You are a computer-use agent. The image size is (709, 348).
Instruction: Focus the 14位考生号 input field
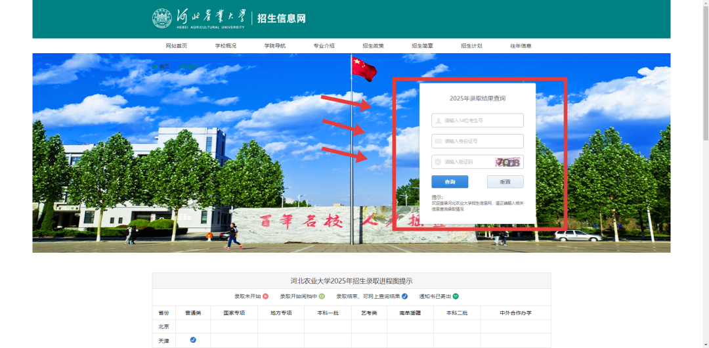tap(477, 120)
